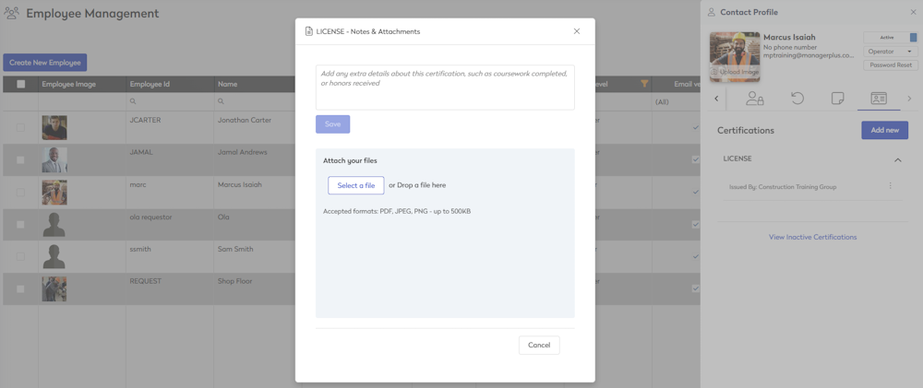Open Shop Floor's employee photo thumbnail
The height and width of the screenshot is (388, 923).
tap(54, 289)
